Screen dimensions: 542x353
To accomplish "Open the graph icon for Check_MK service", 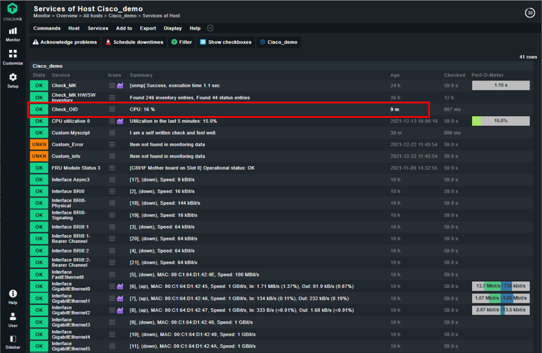I will coord(120,85).
